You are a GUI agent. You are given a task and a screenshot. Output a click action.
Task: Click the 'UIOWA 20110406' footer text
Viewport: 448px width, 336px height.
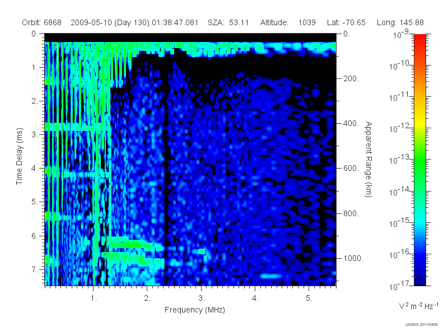tap(422, 324)
